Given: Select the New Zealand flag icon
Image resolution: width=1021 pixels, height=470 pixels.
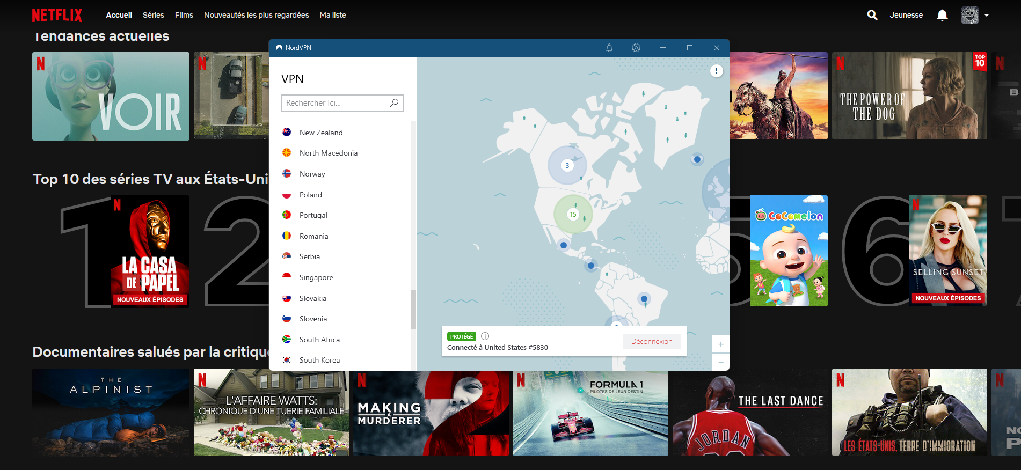Looking at the screenshot, I should pyautogui.click(x=287, y=132).
